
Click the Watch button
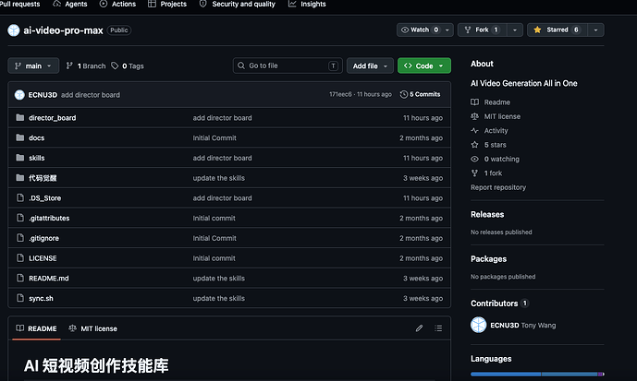pyautogui.click(x=419, y=30)
